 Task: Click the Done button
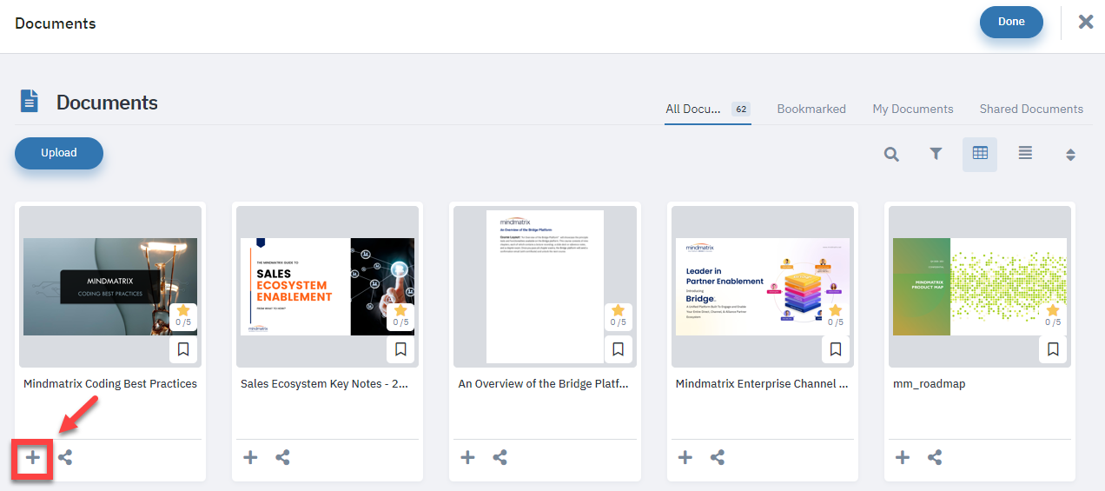point(1011,22)
